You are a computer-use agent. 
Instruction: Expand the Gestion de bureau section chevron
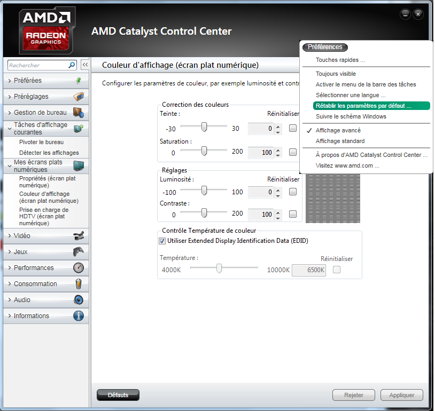10,113
